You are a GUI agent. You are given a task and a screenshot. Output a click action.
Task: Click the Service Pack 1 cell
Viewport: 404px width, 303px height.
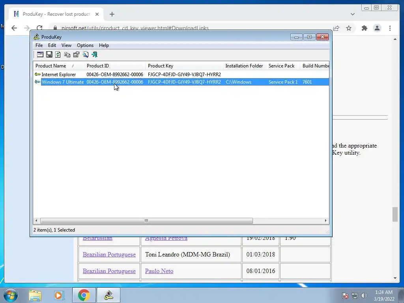(283, 82)
